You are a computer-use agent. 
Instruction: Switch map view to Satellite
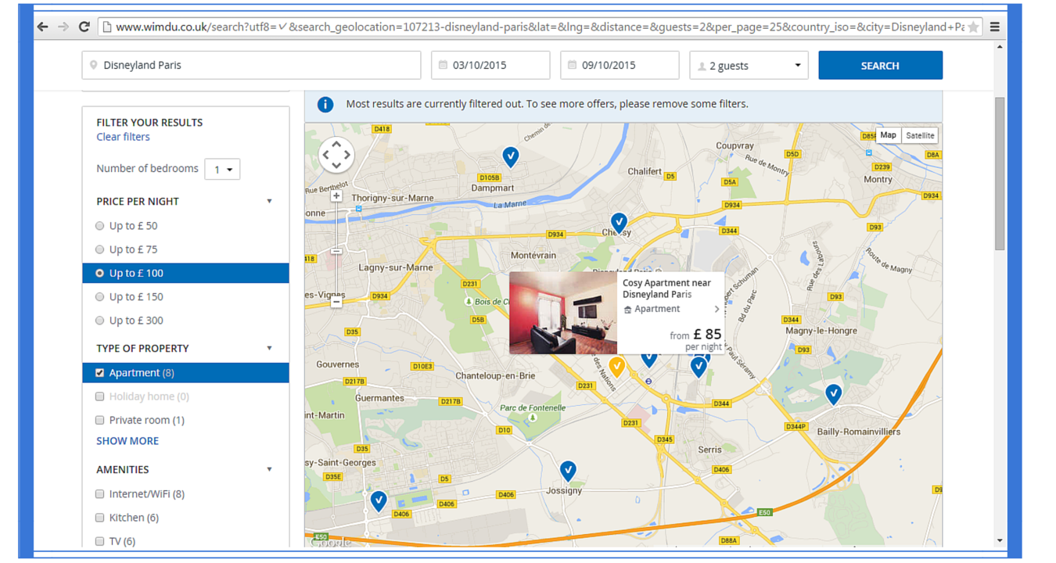pyautogui.click(x=920, y=135)
